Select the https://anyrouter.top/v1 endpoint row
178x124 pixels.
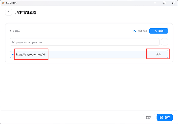[89, 54]
